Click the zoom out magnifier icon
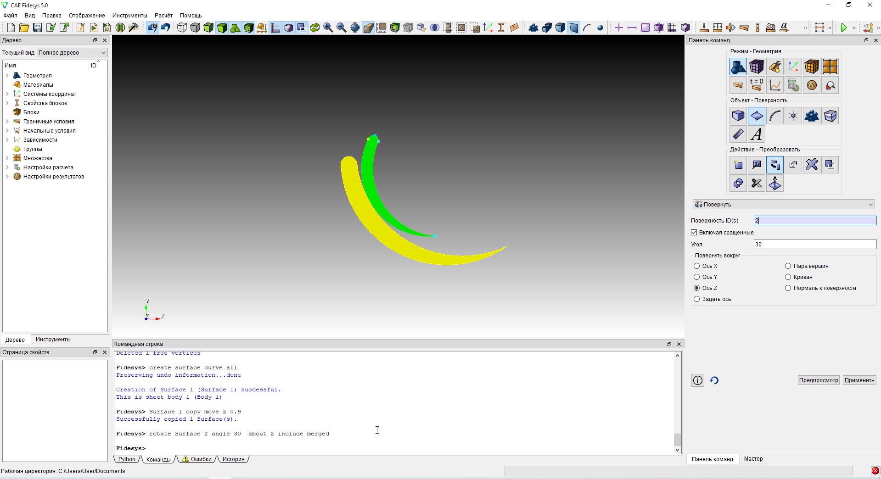 click(x=342, y=28)
